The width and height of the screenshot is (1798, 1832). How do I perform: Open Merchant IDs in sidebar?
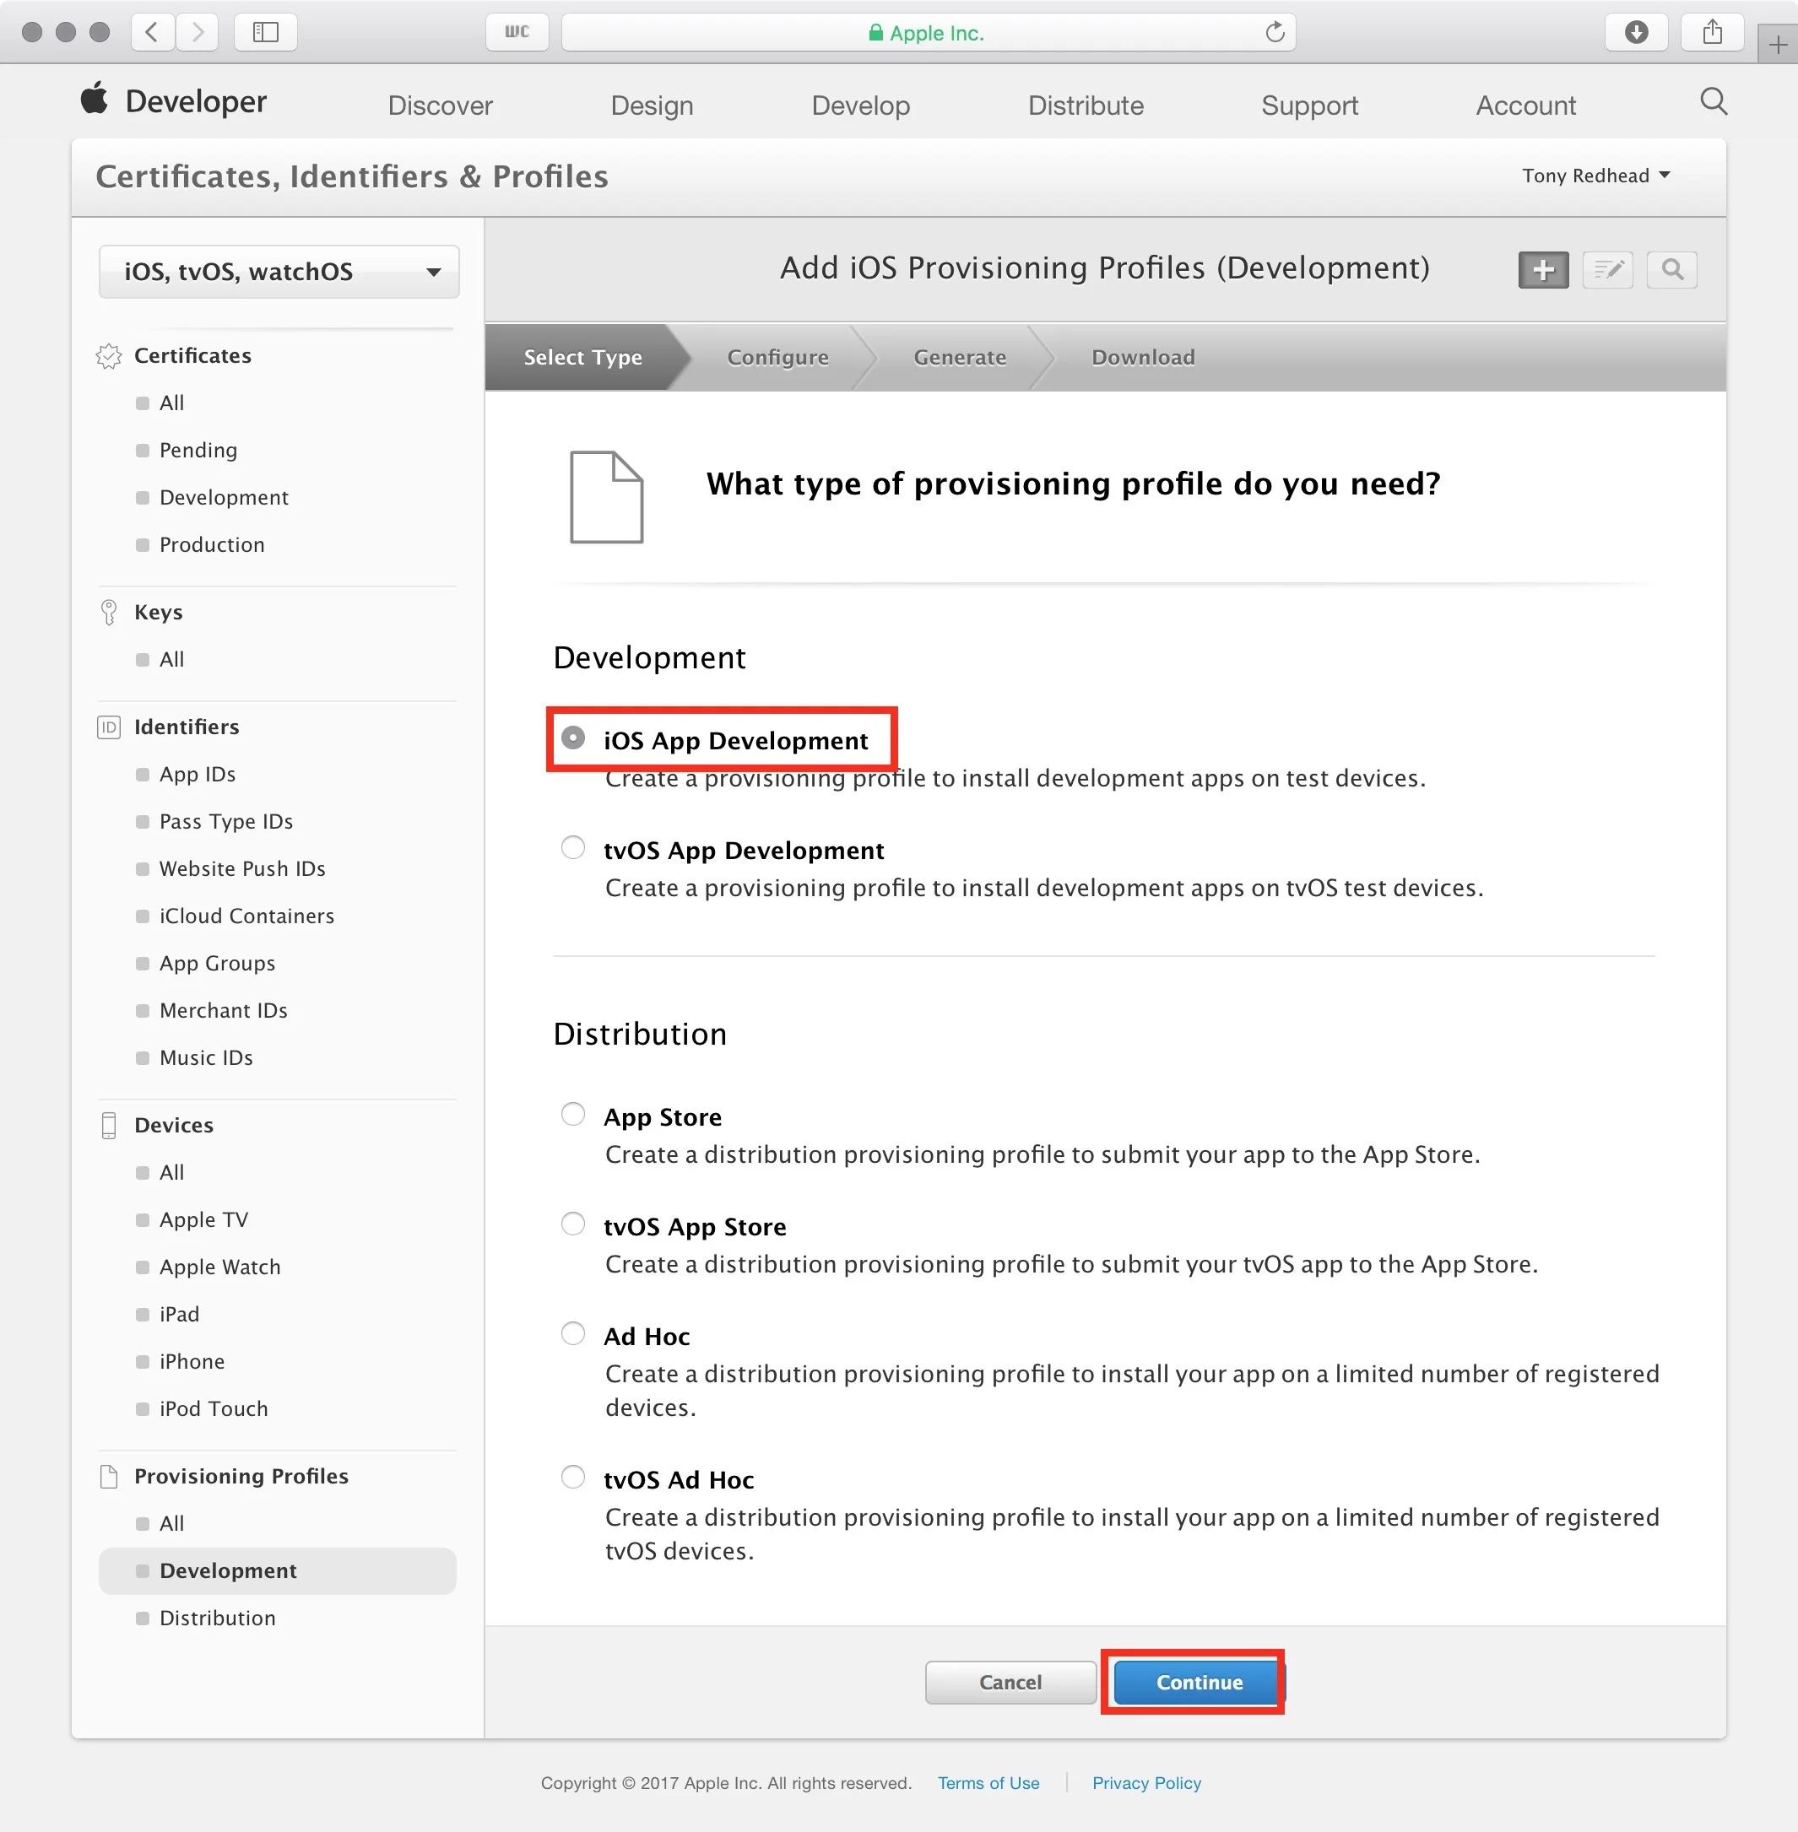point(223,1011)
